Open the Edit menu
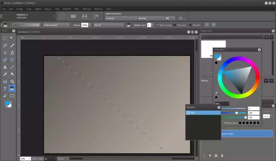The width and height of the screenshot is (276, 161). [x=11, y=9]
